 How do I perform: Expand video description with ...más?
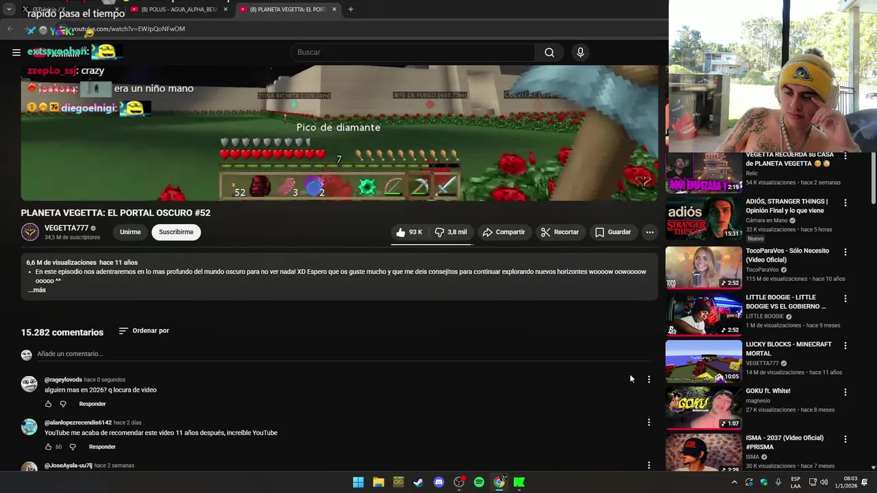[37, 290]
